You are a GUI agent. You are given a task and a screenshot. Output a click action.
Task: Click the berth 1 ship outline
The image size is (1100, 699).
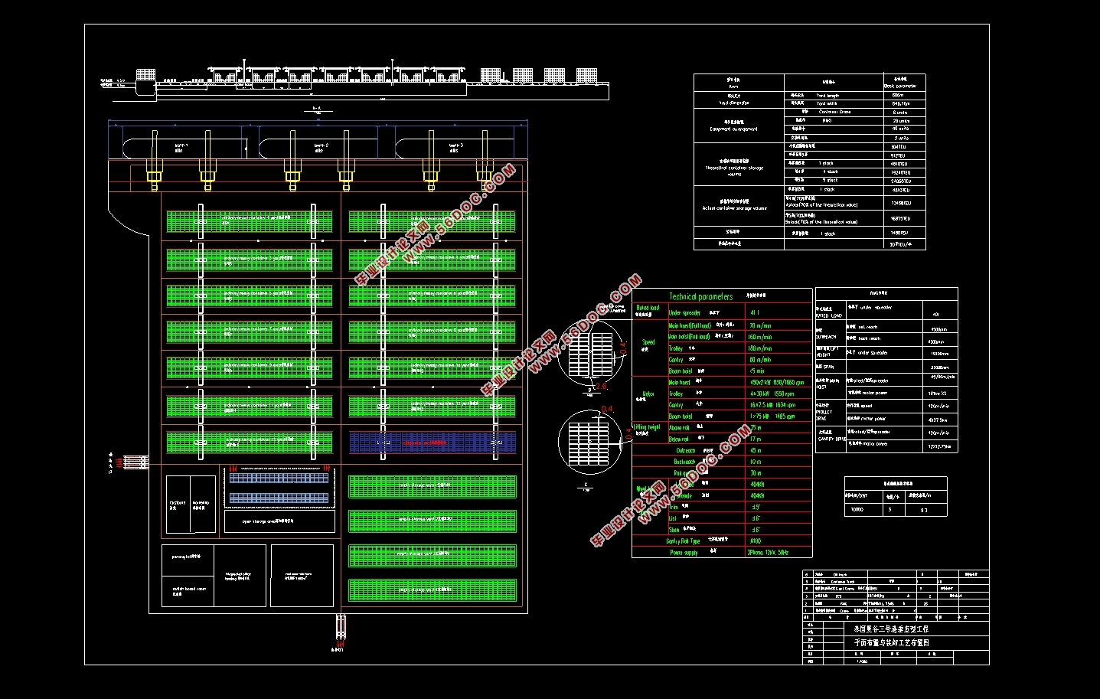181,147
